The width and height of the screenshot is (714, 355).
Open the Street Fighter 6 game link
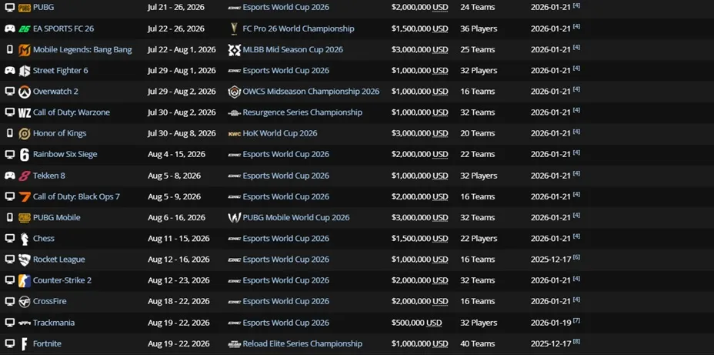61,71
